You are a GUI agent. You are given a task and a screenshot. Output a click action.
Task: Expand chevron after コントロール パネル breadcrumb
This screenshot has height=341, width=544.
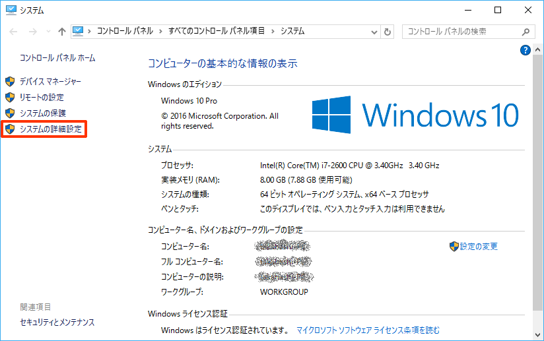click(160, 32)
